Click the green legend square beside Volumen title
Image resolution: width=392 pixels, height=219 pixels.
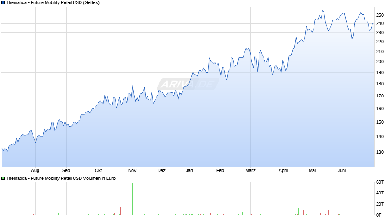coord(3,178)
